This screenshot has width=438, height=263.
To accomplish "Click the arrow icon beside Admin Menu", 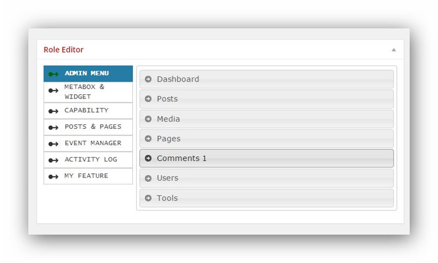I will coord(53,74).
